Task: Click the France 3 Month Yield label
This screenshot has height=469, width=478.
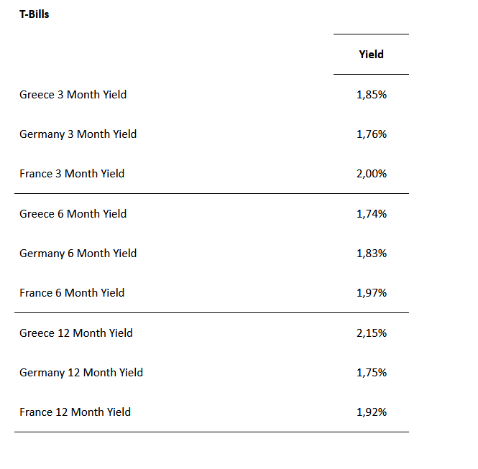Action: [x=72, y=174]
